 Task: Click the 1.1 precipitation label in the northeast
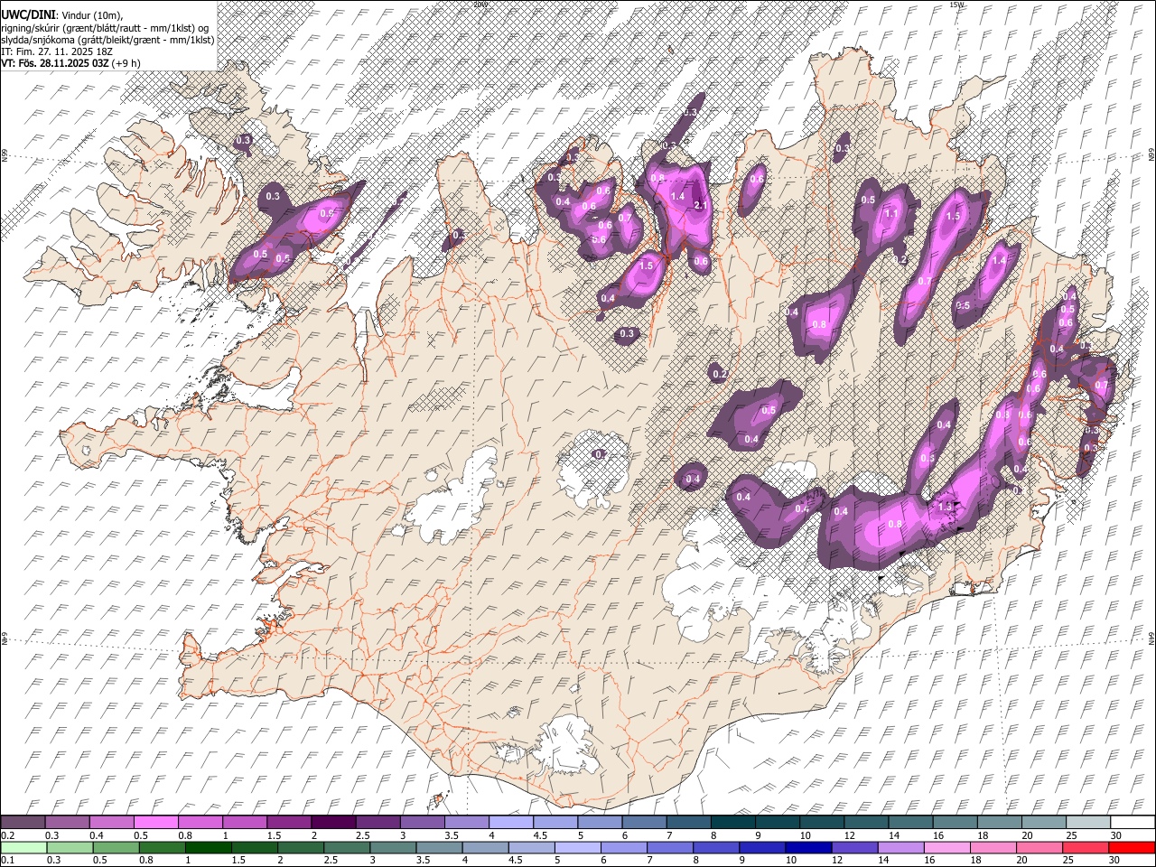point(892,214)
